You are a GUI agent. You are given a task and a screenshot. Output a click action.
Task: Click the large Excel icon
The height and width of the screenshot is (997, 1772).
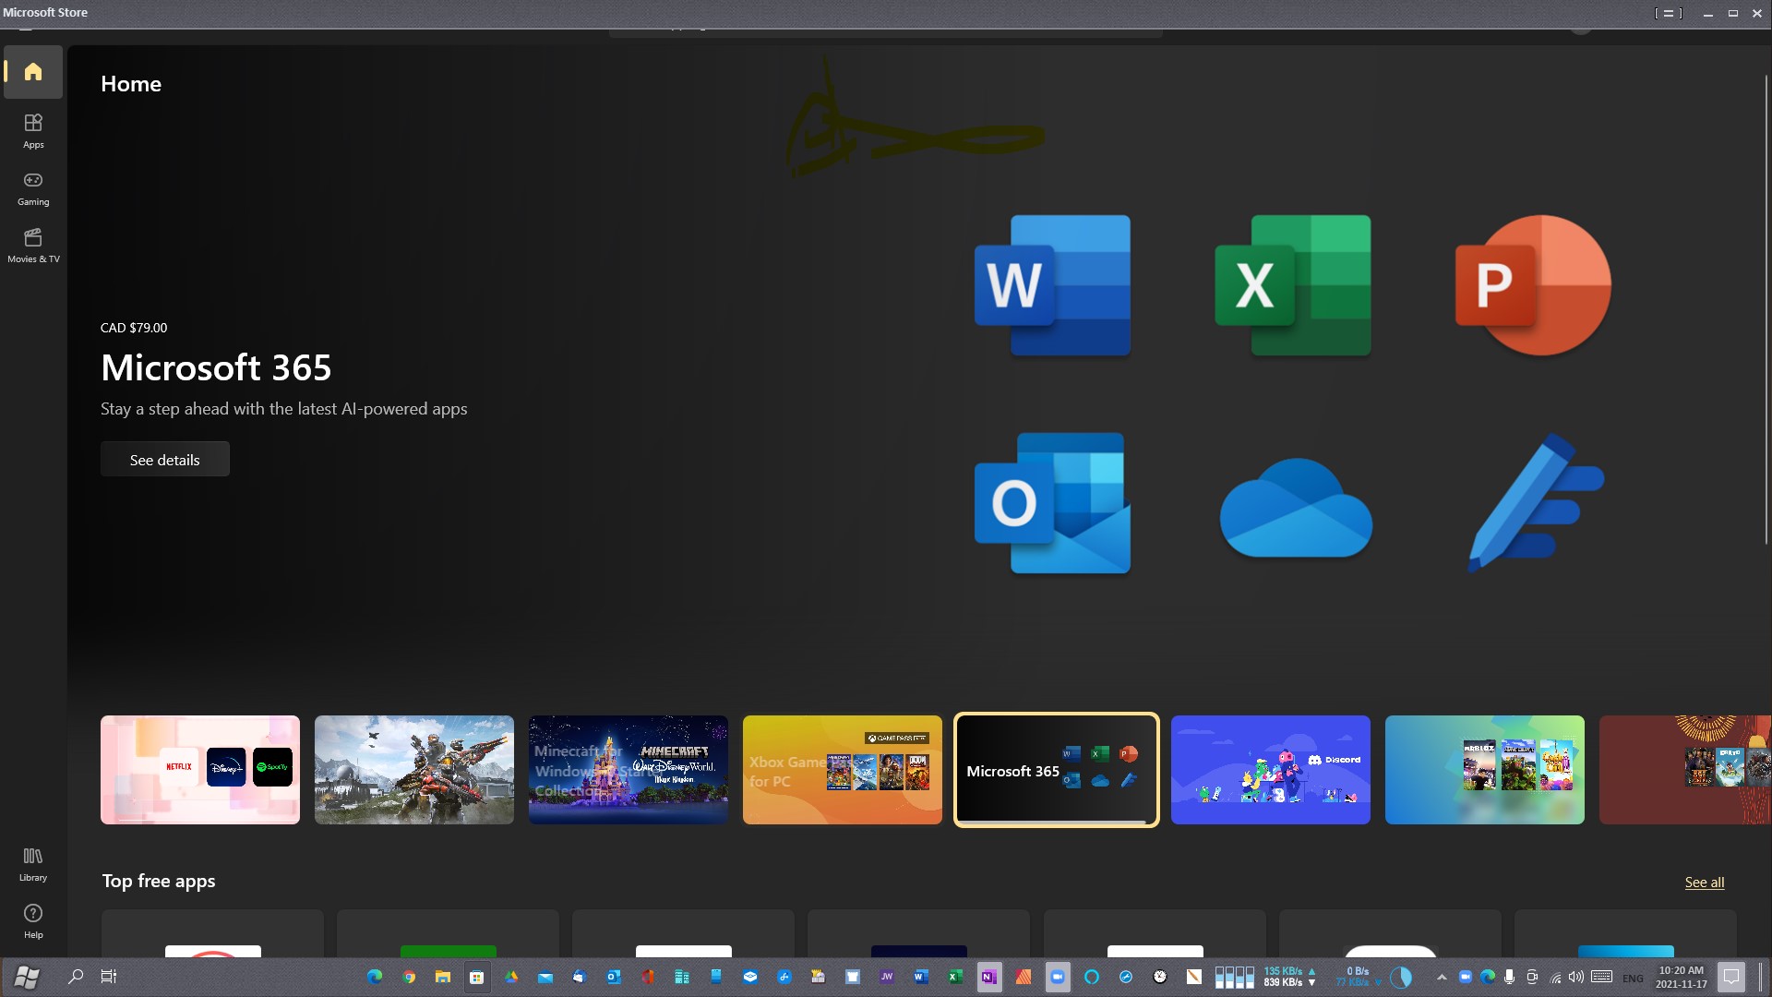click(1293, 285)
